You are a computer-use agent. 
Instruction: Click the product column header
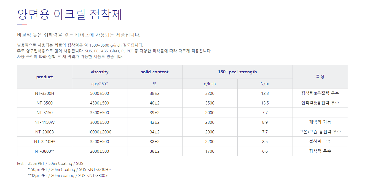pos(45,77)
